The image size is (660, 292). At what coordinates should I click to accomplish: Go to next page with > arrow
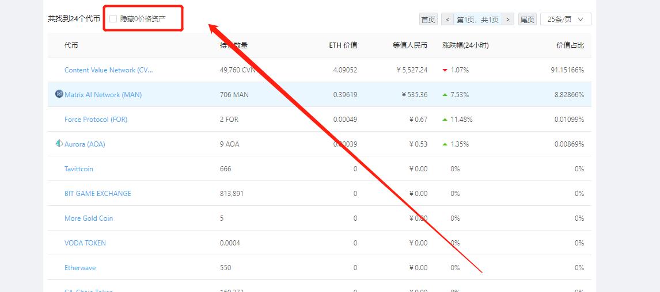[x=508, y=20]
